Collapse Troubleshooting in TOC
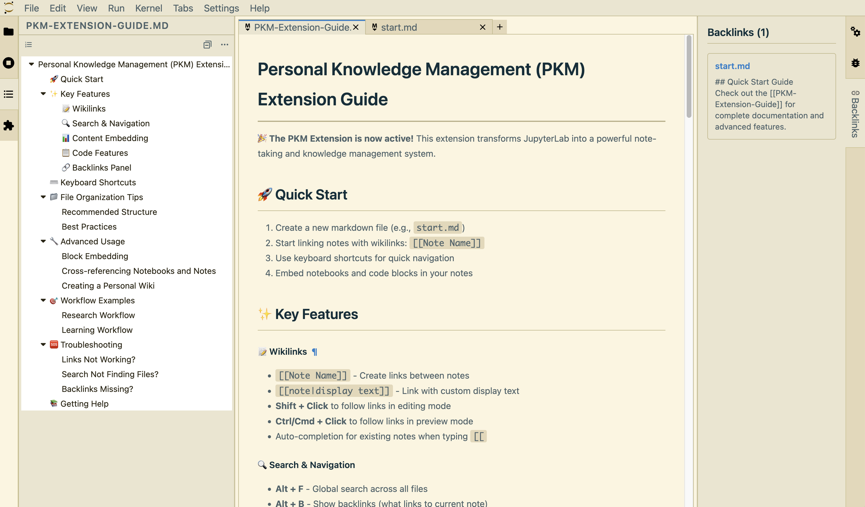 point(43,344)
